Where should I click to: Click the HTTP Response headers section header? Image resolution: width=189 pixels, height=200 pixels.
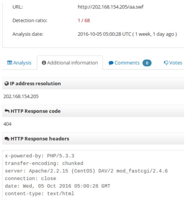[93, 139]
